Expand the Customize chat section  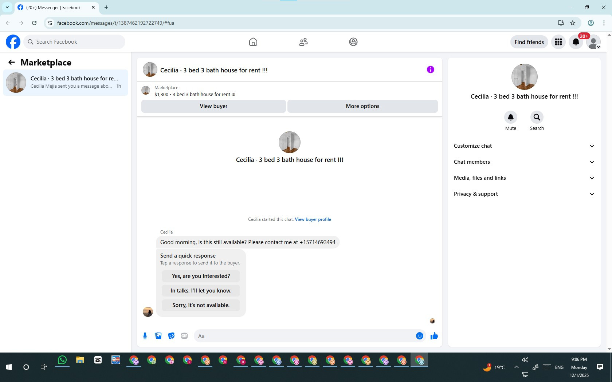click(524, 146)
